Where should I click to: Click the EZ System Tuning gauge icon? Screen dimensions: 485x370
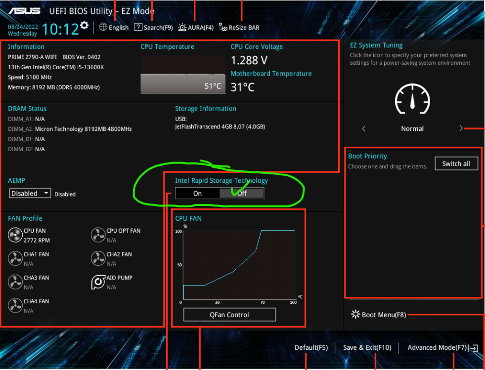[412, 99]
